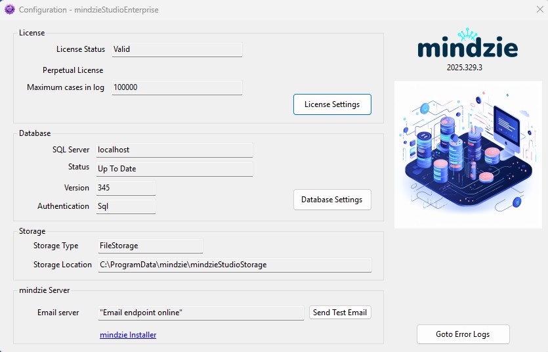Click the Email server label
Image resolution: width=548 pixels, height=352 pixels.
point(58,313)
